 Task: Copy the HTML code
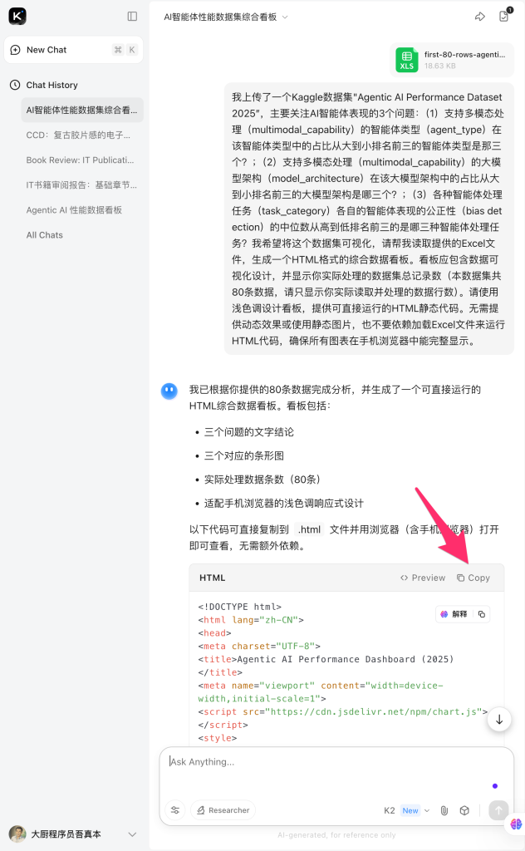(473, 578)
